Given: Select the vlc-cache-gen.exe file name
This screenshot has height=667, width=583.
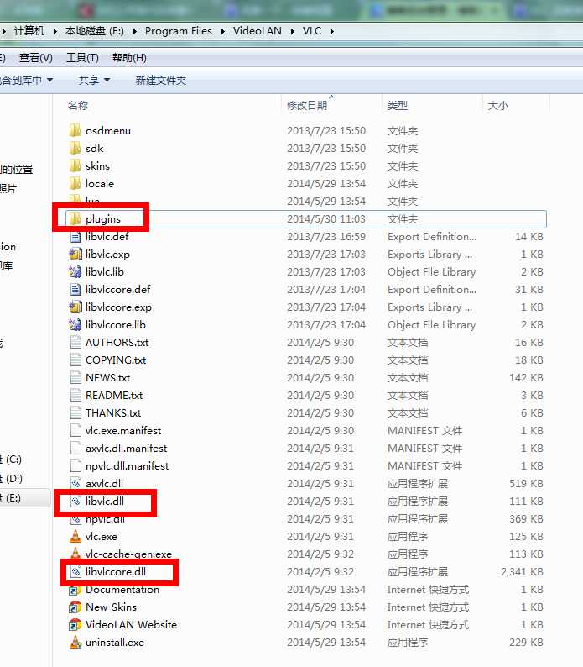Looking at the screenshot, I should (128, 554).
